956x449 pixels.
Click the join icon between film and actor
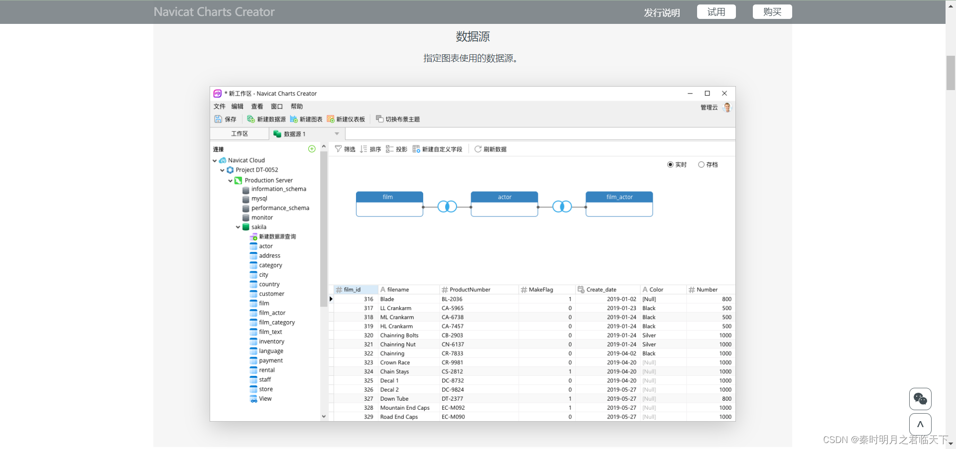pos(447,207)
